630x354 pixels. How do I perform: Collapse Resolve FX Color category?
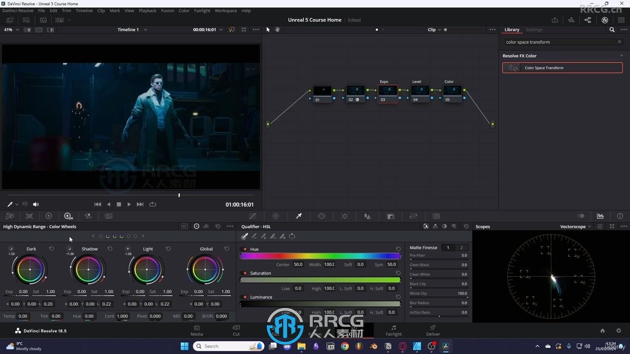point(621,56)
